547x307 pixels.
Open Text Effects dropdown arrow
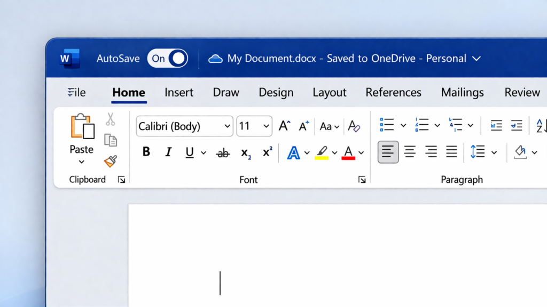coord(307,153)
